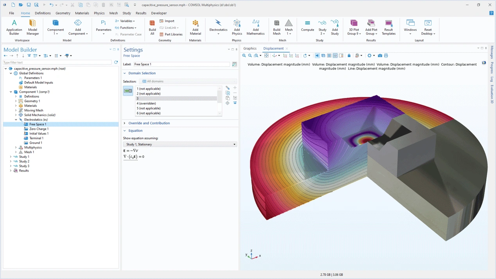Viewport: 496px width, 279px height.
Task: Open the Results ribbon tab
Action: pos(141,13)
